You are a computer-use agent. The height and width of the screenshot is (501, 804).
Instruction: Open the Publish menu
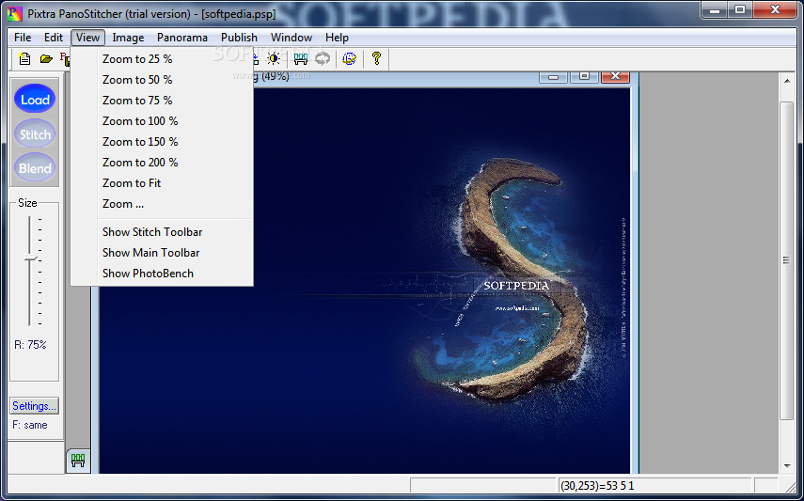(x=239, y=38)
